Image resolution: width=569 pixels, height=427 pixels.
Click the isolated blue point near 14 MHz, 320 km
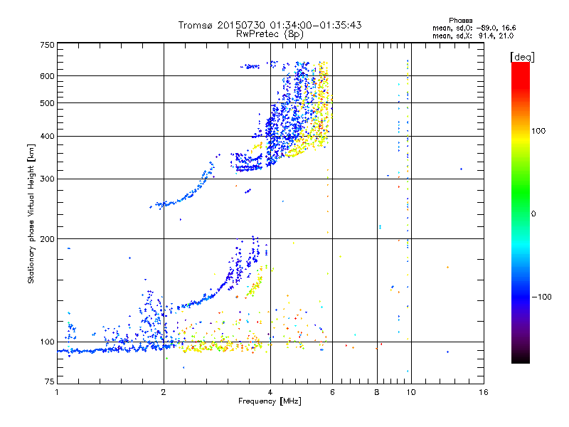461,169
